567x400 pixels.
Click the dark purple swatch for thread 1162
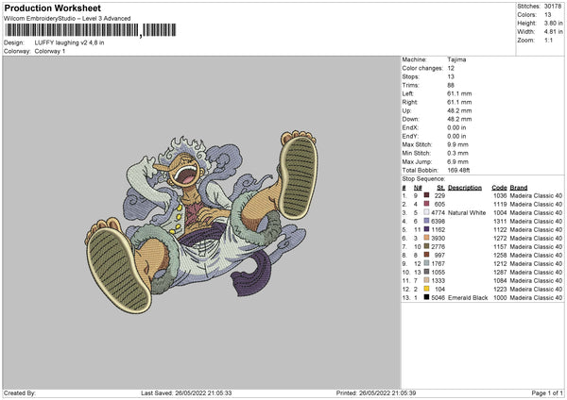(x=426, y=229)
